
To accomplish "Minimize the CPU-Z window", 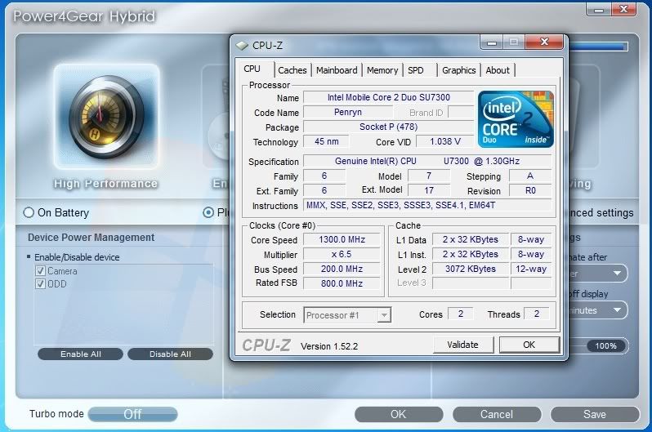I will (492, 42).
